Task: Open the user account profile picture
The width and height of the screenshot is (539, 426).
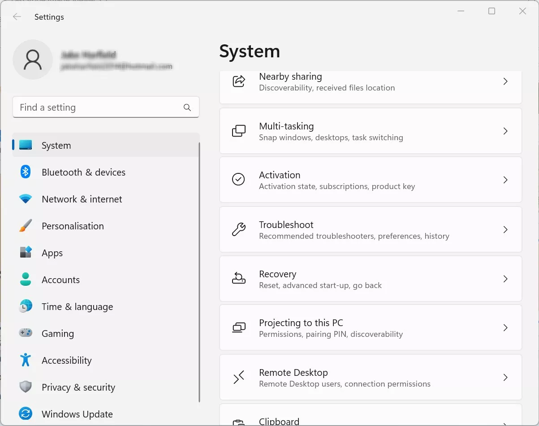Action: tap(33, 60)
